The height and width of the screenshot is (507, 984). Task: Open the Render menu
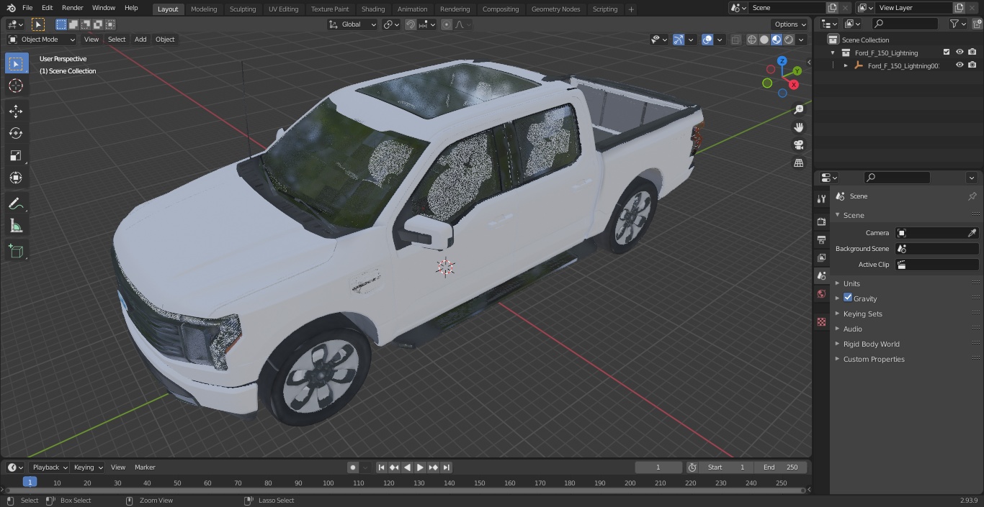[72, 8]
